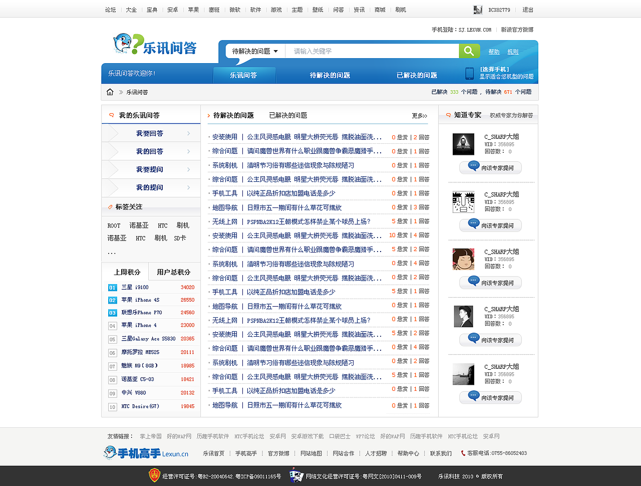
Task: Expand more tags via the ... link
Action: tap(112, 253)
